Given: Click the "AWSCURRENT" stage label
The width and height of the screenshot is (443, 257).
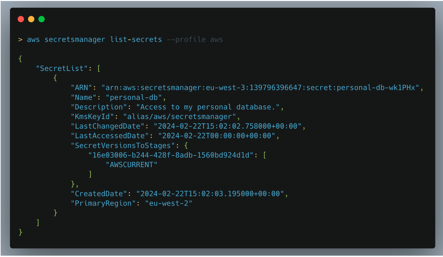Looking at the screenshot, I should [x=131, y=165].
